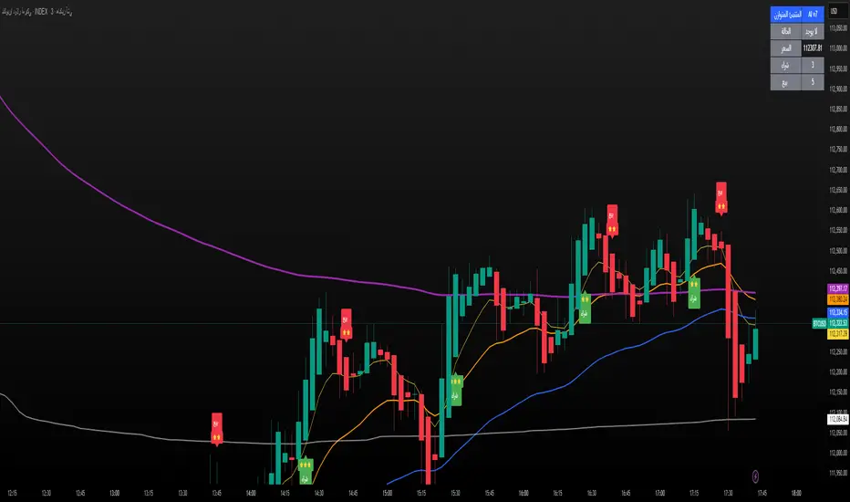This screenshot has width=850, height=502.
Task: Click the large red candle near 17:30
Action: click(x=729, y=290)
